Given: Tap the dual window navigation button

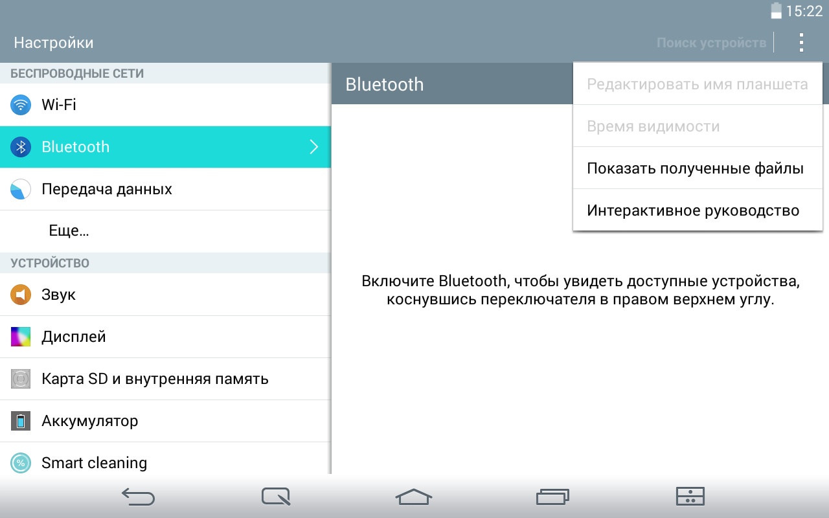Looking at the screenshot, I should click(690, 497).
